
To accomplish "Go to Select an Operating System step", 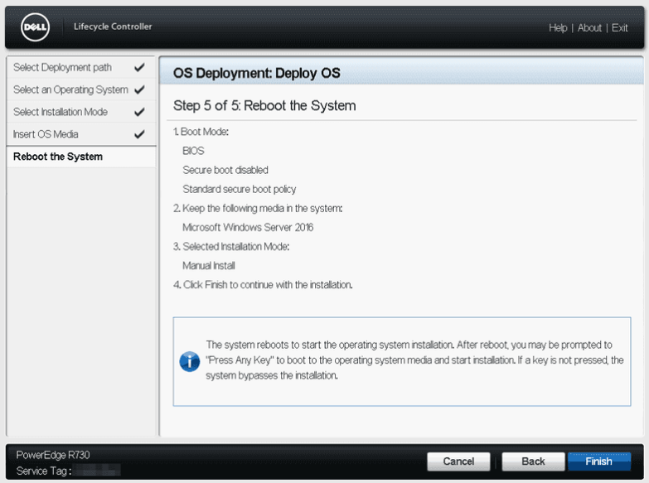I will 70,89.
